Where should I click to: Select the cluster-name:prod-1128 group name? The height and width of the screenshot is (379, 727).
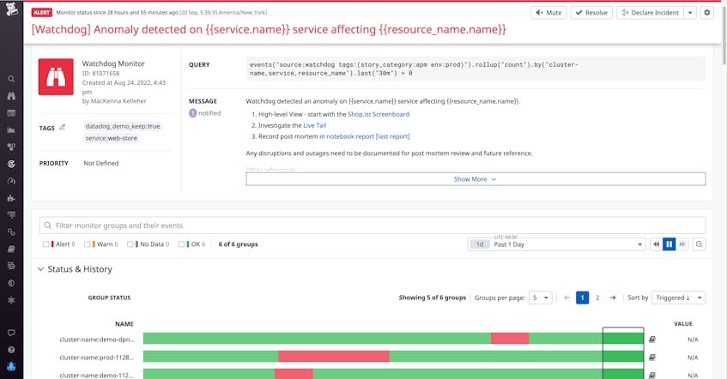click(96, 358)
